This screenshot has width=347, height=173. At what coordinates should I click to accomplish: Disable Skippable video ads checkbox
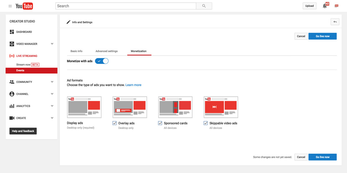coord(206,123)
